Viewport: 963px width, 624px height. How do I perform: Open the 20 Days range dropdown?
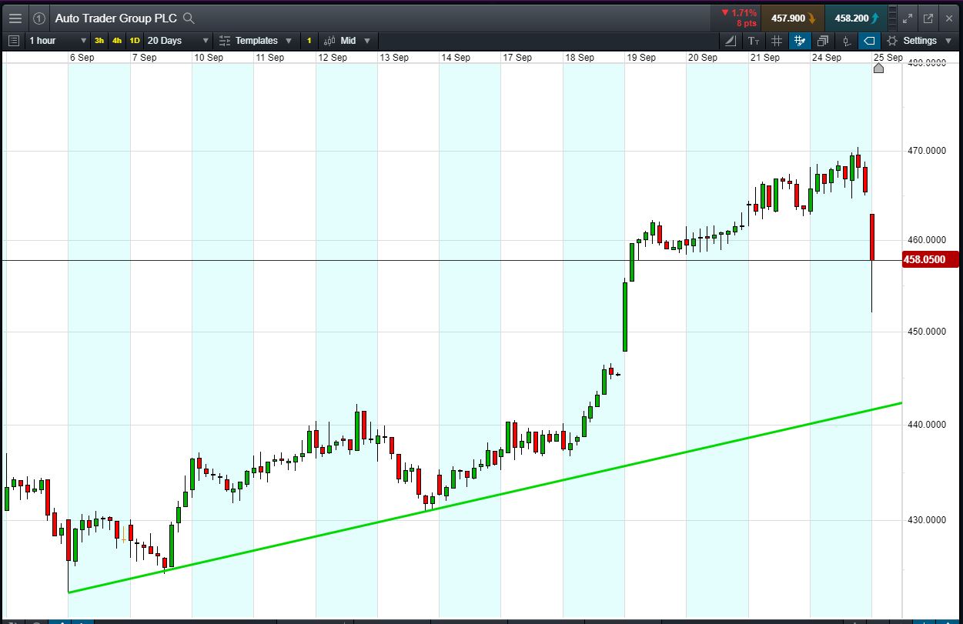pos(178,40)
